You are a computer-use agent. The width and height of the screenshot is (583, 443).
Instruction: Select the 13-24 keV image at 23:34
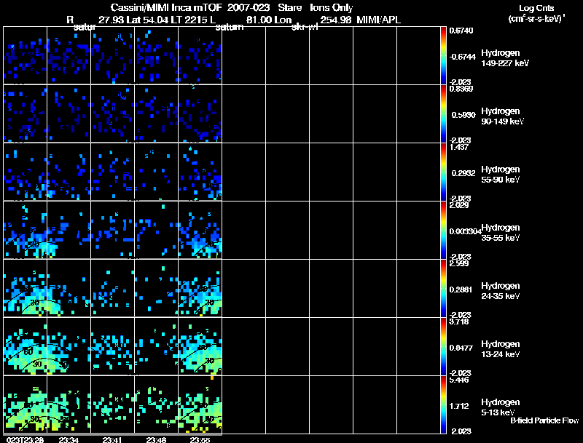click(x=69, y=346)
